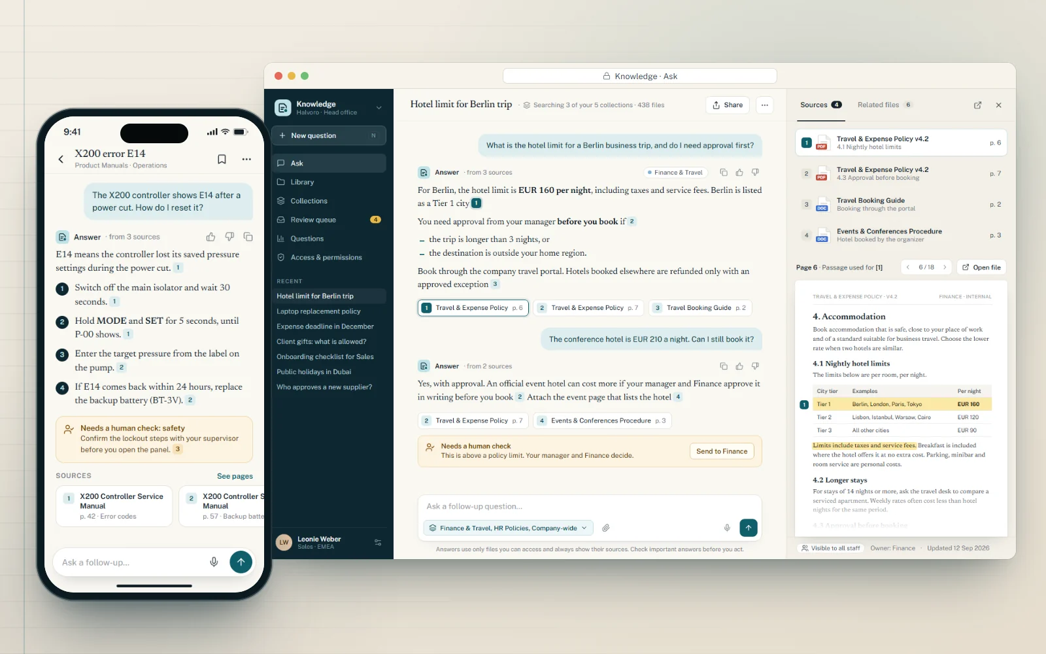The width and height of the screenshot is (1046, 654).
Task: Thumbs up the conference hotel answer
Action: [739, 366]
